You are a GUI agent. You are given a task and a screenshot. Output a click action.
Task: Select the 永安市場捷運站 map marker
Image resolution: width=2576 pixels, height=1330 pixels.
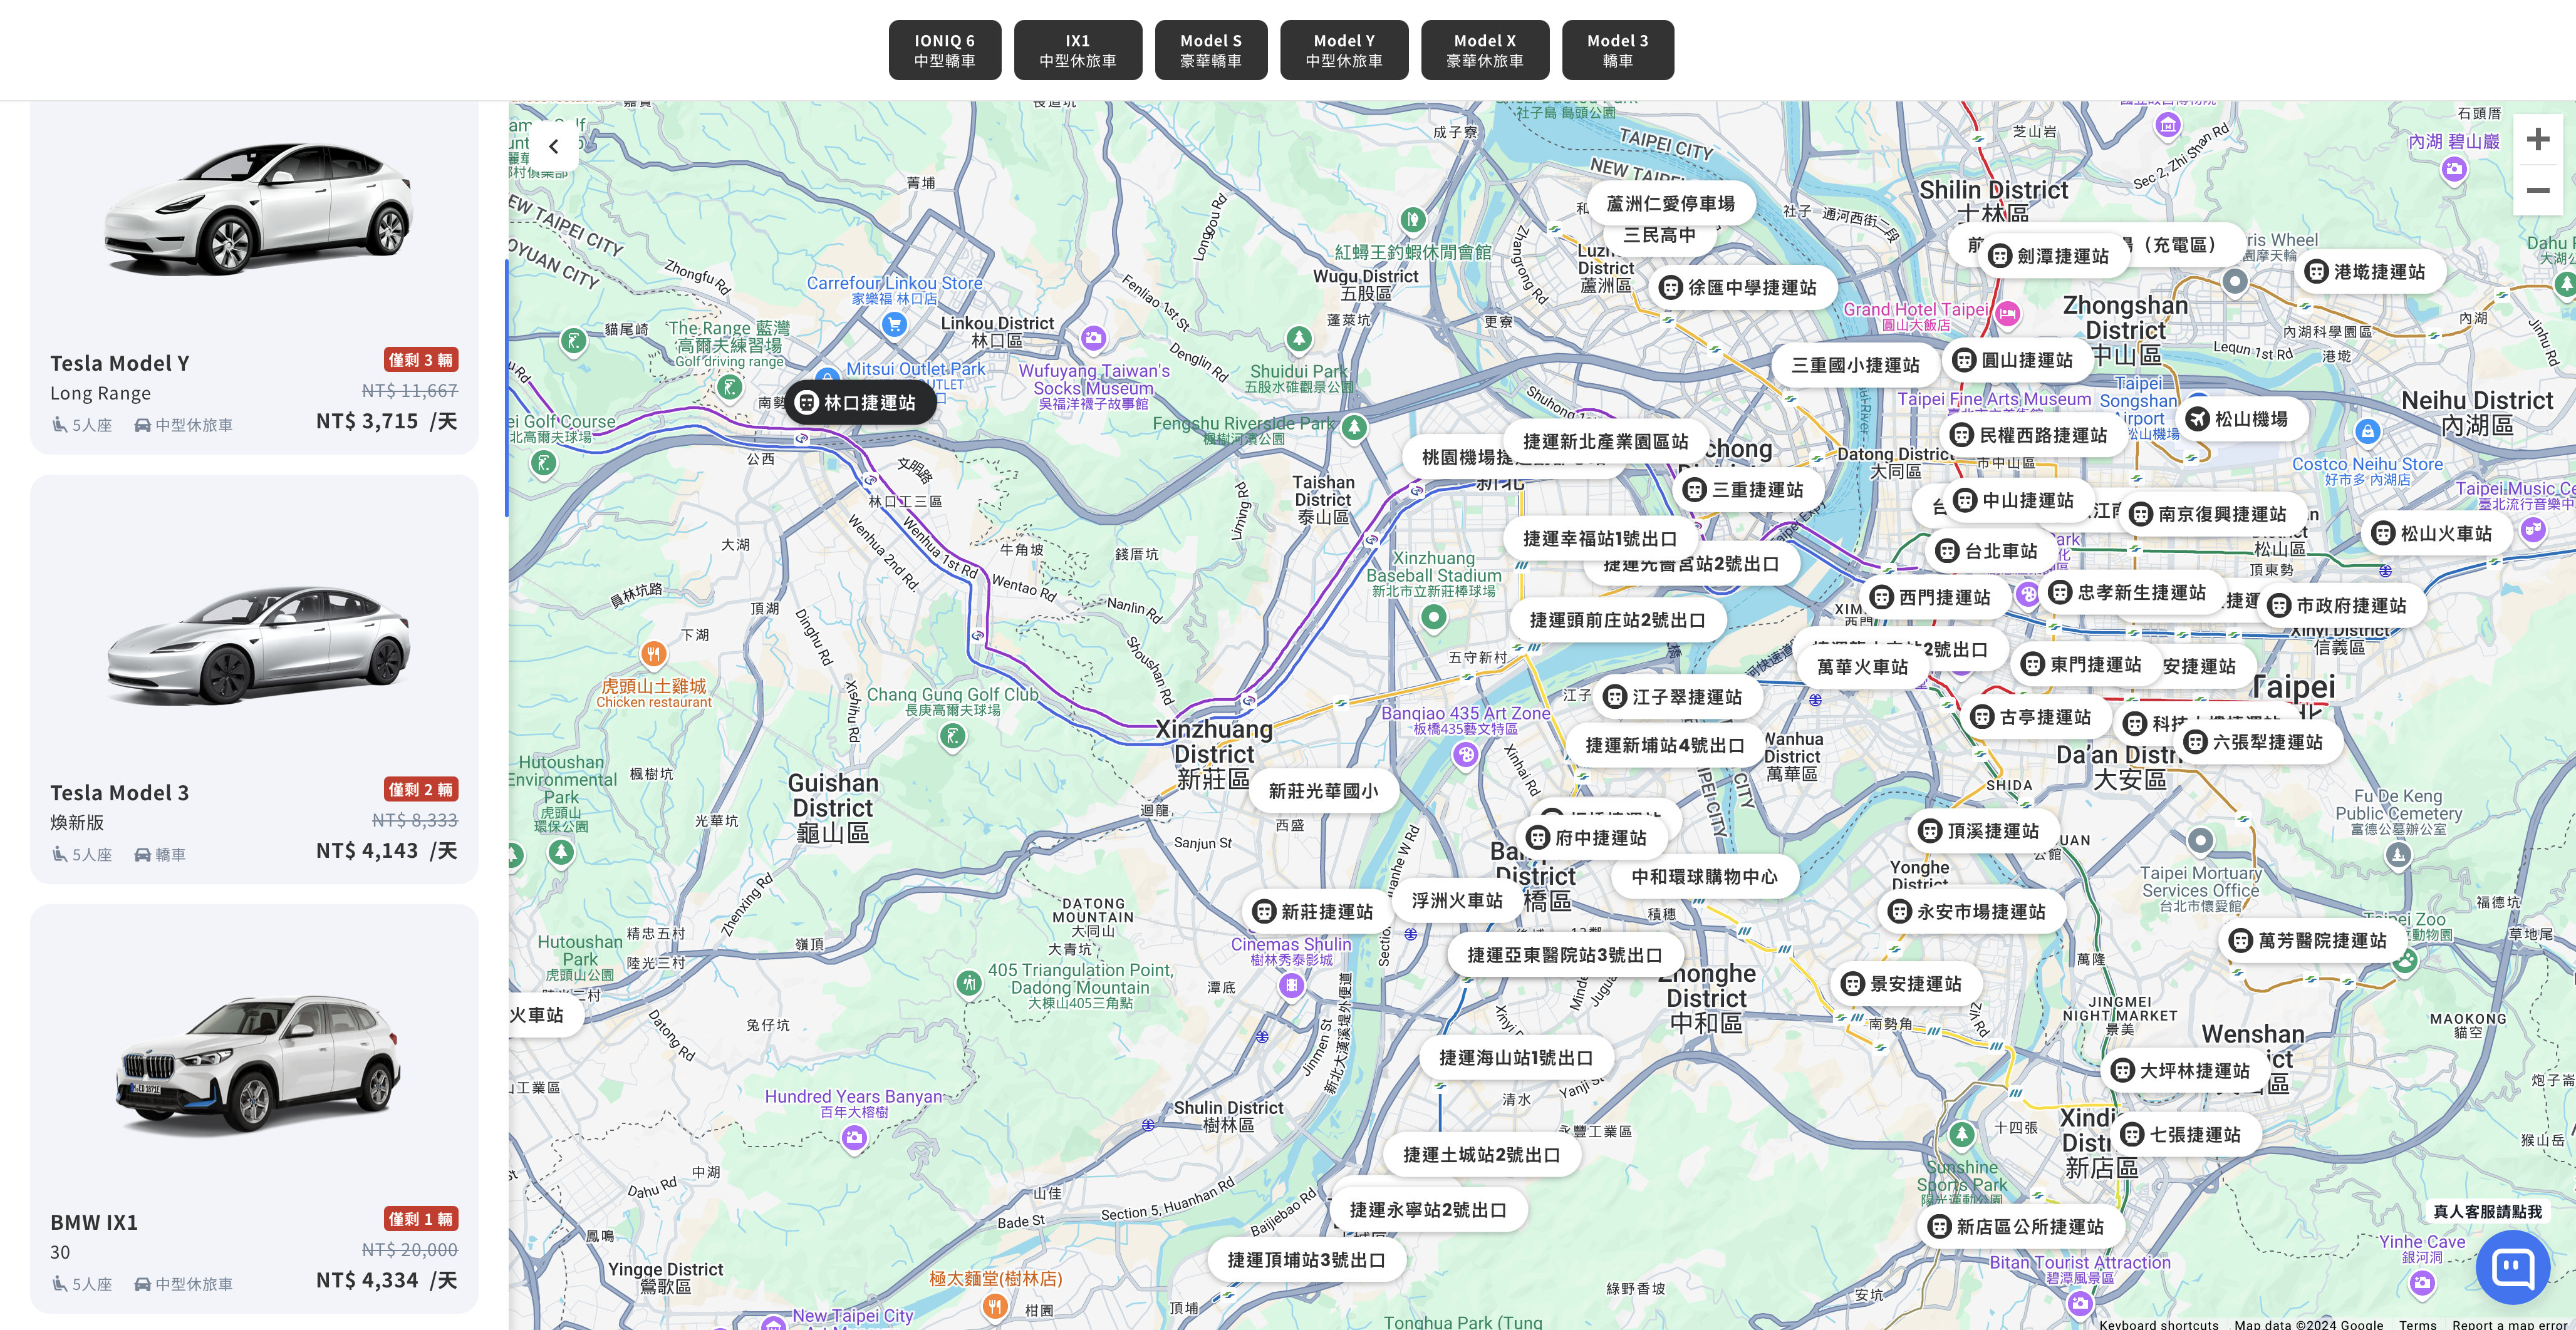(1971, 911)
